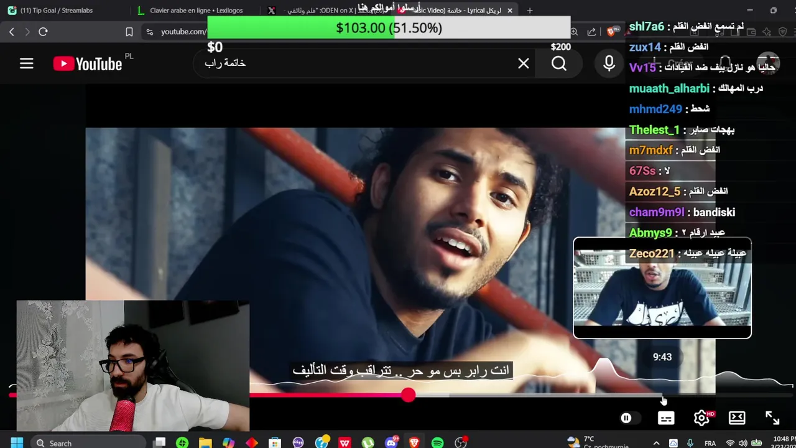This screenshot has width=796, height=448.
Task: Open File Explorer from the taskbar
Action: (x=205, y=443)
